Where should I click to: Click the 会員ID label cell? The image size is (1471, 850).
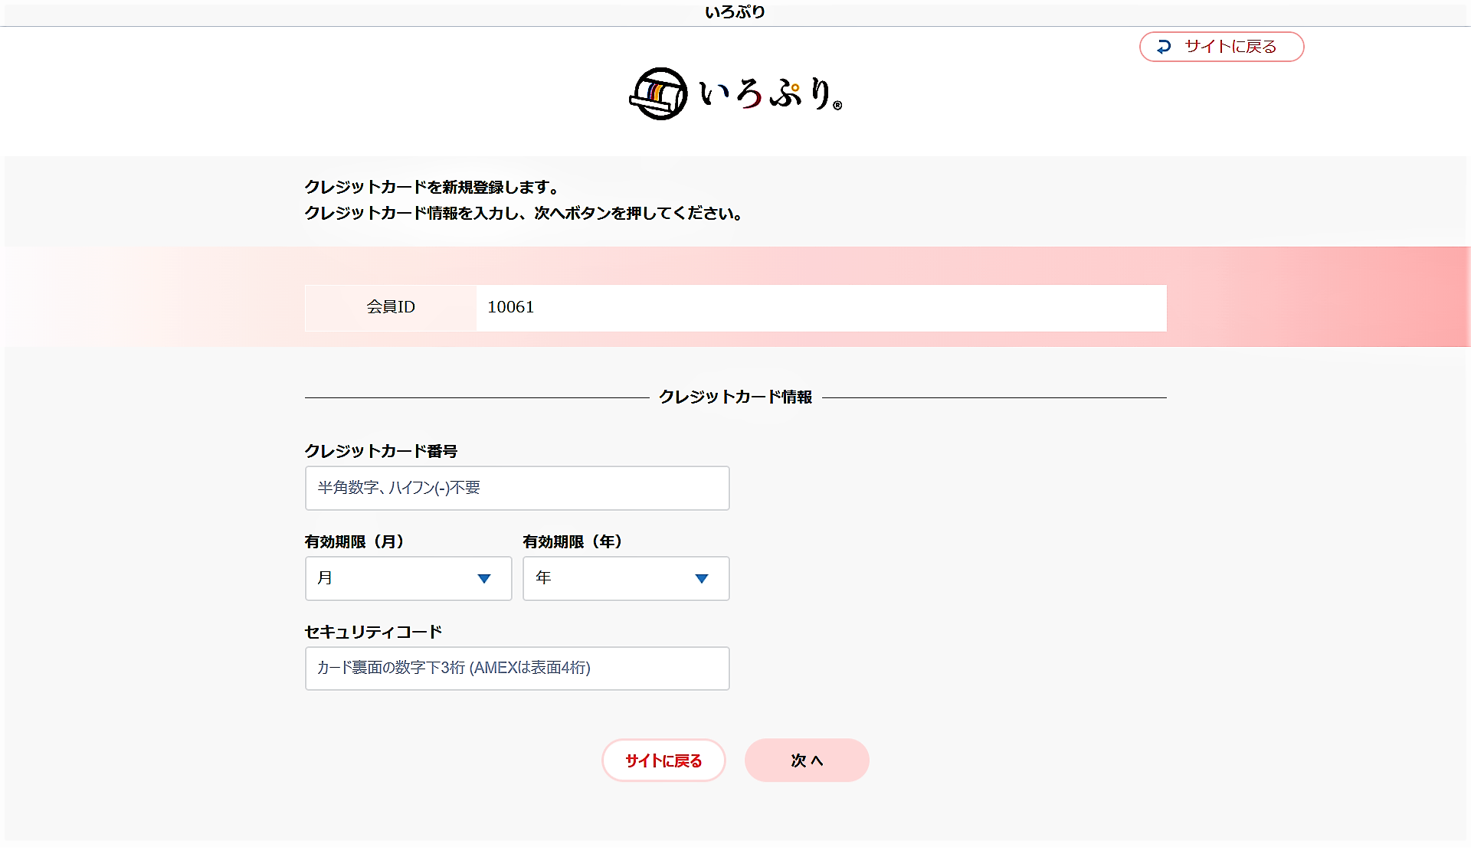[x=391, y=307]
